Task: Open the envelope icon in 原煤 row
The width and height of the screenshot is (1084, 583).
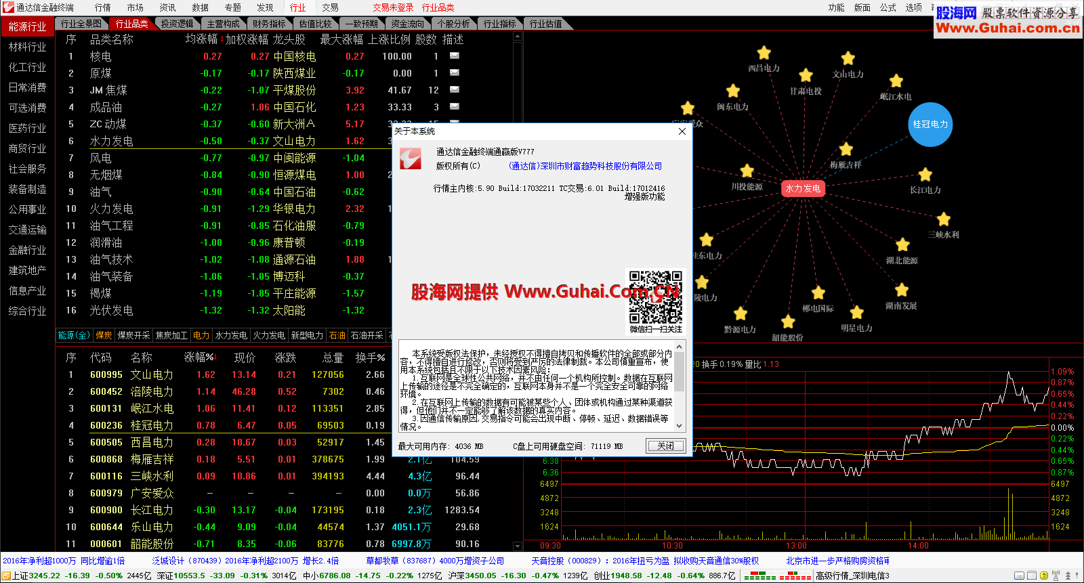Action: coord(455,72)
